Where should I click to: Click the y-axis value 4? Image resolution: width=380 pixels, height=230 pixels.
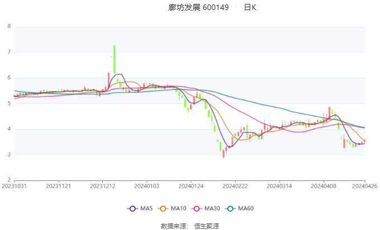pyautogui.click(x=9, y=129)
